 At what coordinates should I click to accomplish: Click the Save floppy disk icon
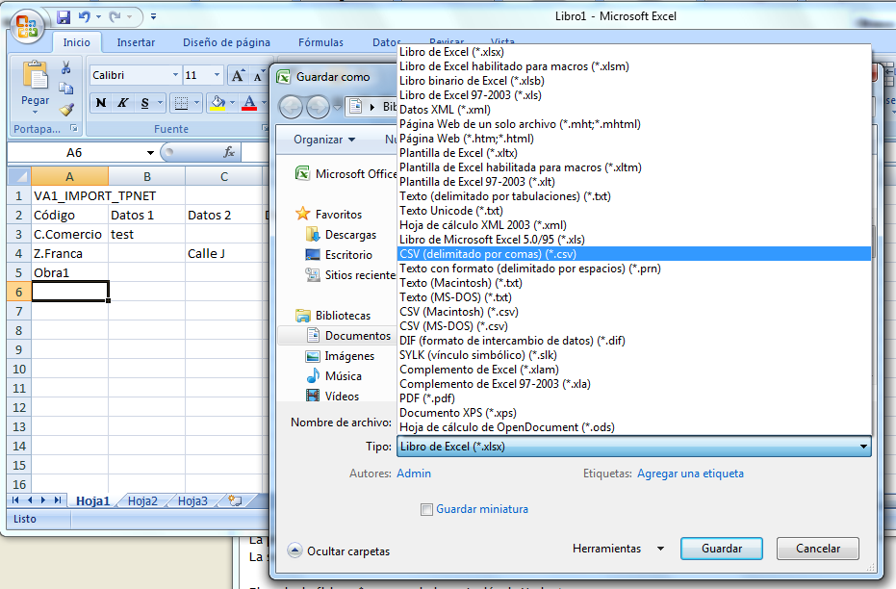63,17
